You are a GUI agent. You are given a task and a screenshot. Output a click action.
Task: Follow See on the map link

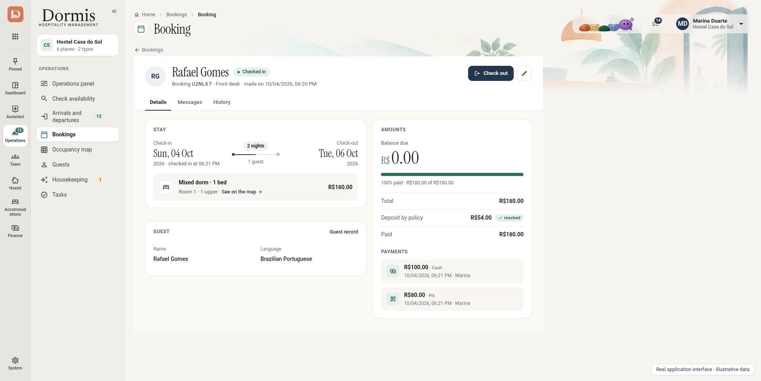click(242, 192)
